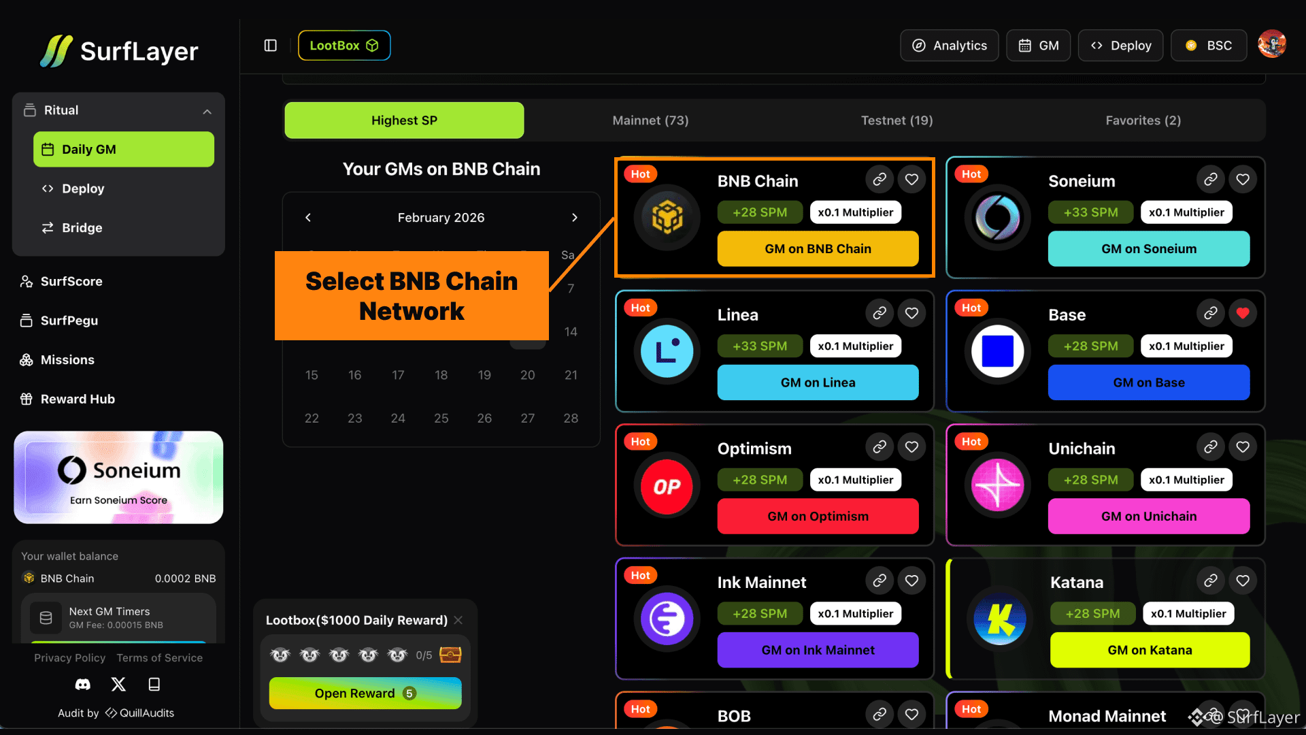
Task: Go to previous month in calendar
Action: pos(308,218)
